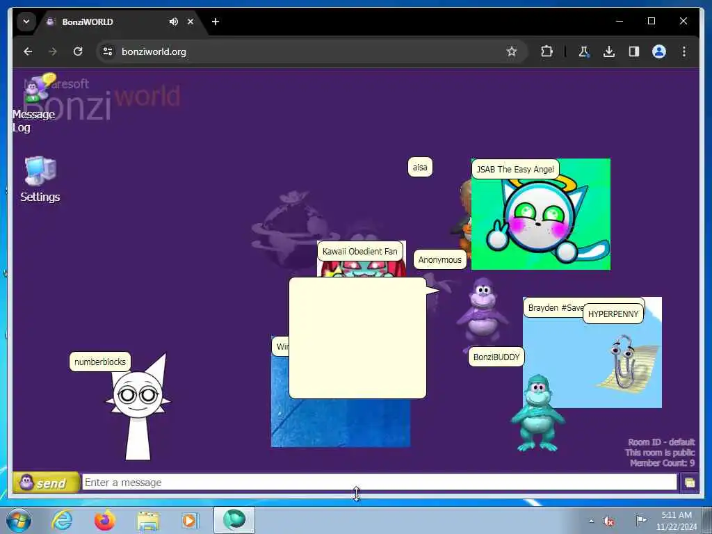Image resolution: width=712 pixels, height=534 pixels.
Task: Click the blue image avatar below bubble
Action: (341, 423)
